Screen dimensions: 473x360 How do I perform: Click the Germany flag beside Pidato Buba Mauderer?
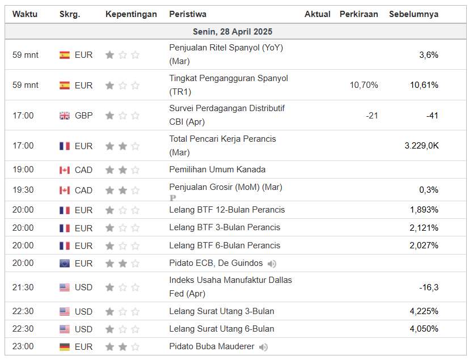point(65,347)
